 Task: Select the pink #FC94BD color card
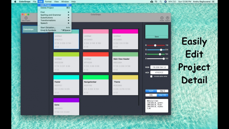click(96, 39)
